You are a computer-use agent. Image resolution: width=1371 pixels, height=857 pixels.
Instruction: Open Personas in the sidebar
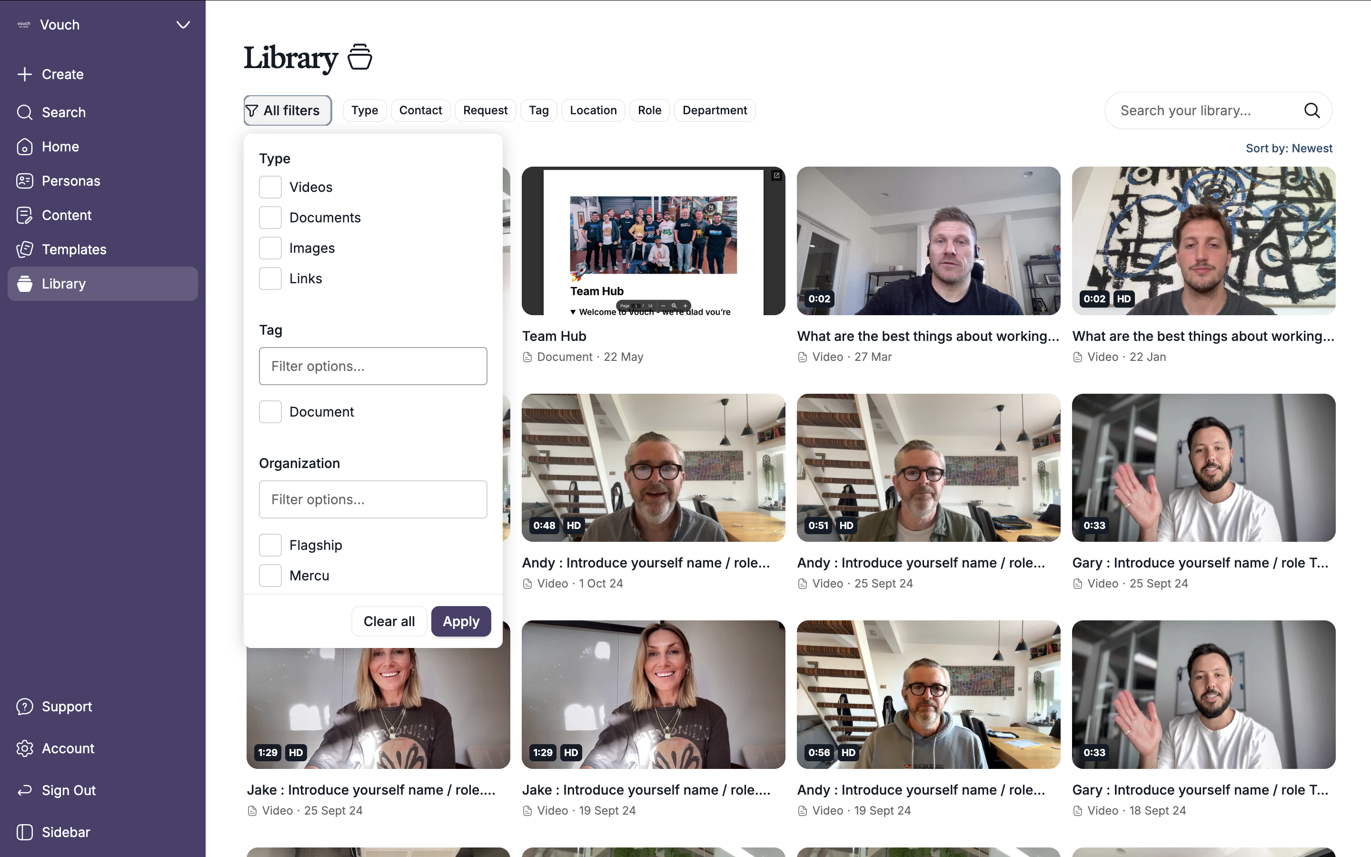pyautogui.click(x=102, y=181)
